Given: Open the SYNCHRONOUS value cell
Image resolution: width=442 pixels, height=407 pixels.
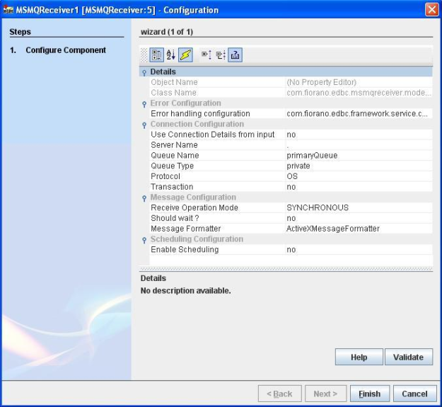Looking at the screenshot, I should 359,207.
